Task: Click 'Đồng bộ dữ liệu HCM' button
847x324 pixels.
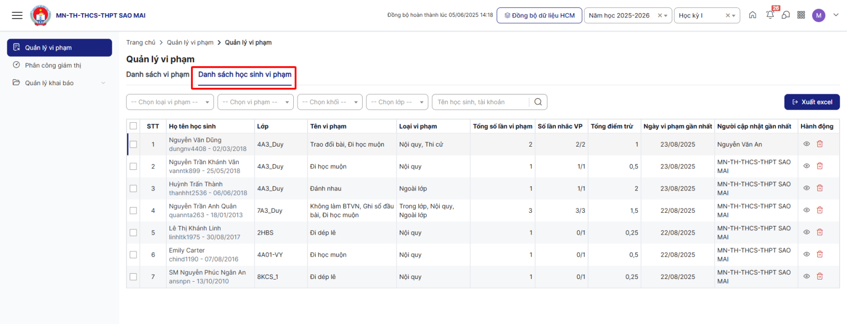Action: coord(539,15)
